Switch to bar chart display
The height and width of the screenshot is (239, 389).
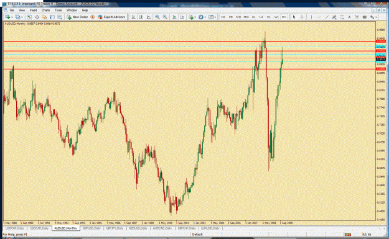(133, 17)
